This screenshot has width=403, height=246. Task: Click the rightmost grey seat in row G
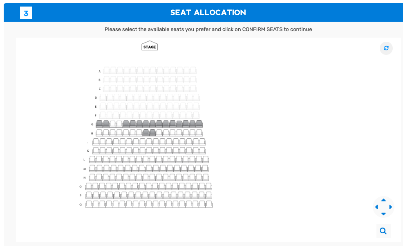199,124
